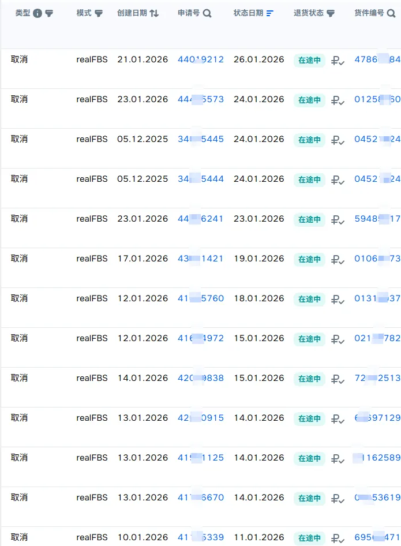Click the info icon next to 类型

[x=38, y=13]
